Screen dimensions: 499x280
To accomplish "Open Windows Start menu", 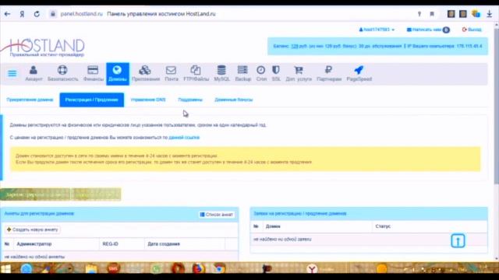I will pyautogui.click(x=5, y=268).
